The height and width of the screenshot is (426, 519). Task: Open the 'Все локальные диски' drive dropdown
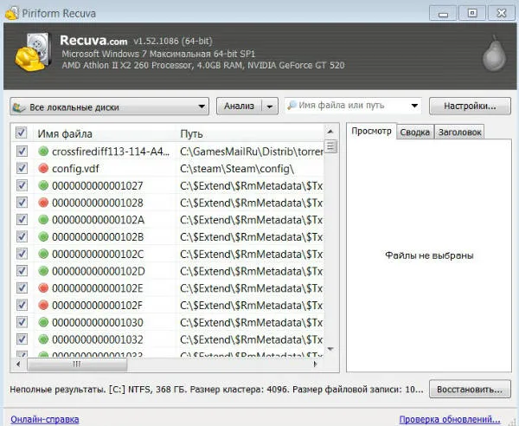[109, 106]
